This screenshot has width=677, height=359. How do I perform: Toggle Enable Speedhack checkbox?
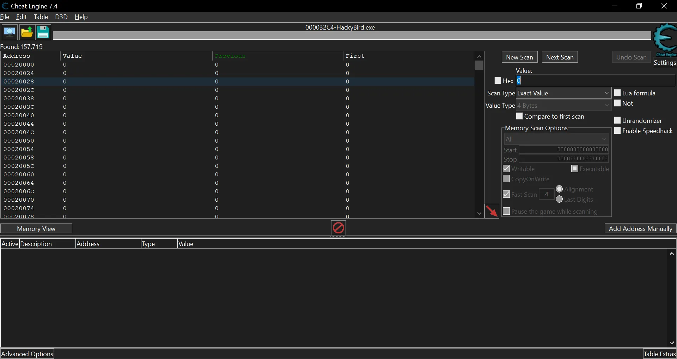click(x=617, y=131)
